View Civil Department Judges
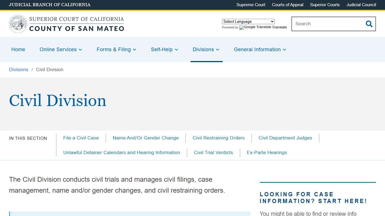The width and height of the screenshot is (385, 216). point(285,138)
